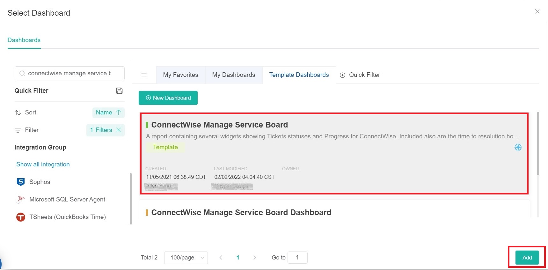Click the created date 11/05/2021 06:38:49 CDT
This screenshot has width=548, height=270.
[176, 177]
